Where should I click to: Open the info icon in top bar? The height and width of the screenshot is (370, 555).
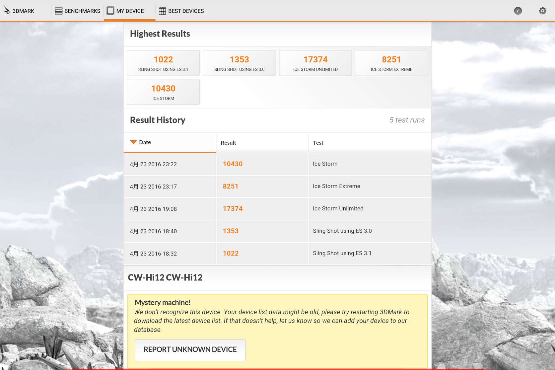518,11
